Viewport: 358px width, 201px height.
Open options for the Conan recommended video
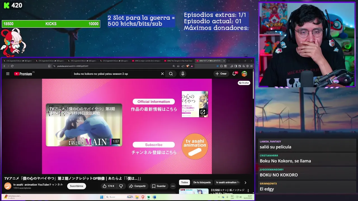point(248,191)
